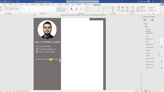
Task: Open Effects tab in Format Shape pane
Action: tap(148, 20)
